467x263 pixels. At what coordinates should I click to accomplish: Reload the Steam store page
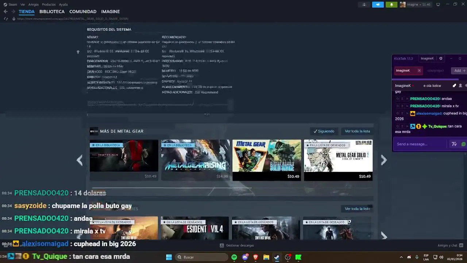click(x=6, y=19)
